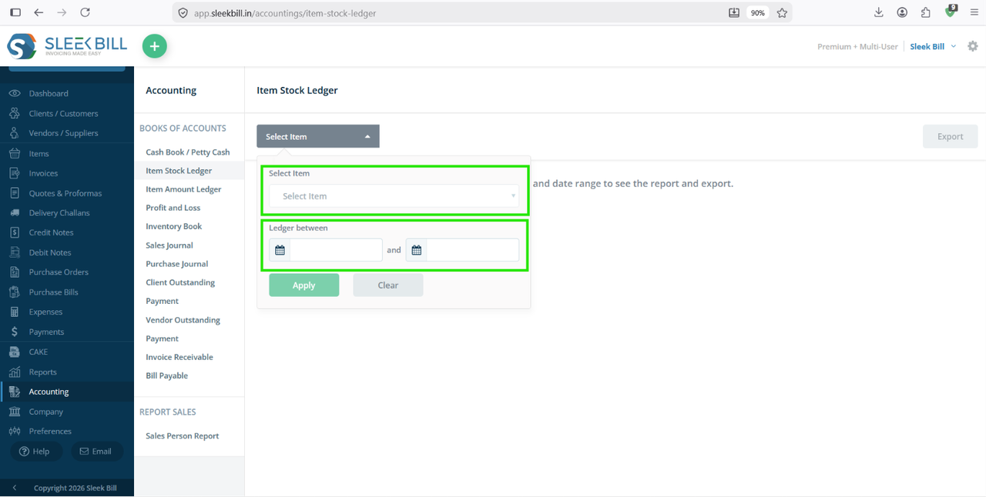The image size is (986, 497).
Task: Click the Apply button
Action: (304, 285)
